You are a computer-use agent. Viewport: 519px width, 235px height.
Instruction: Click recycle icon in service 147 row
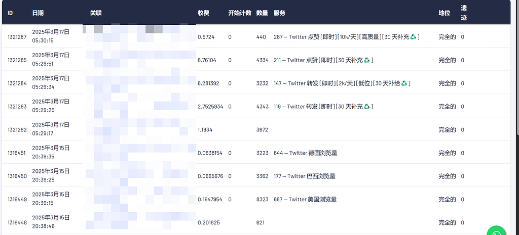404,83
